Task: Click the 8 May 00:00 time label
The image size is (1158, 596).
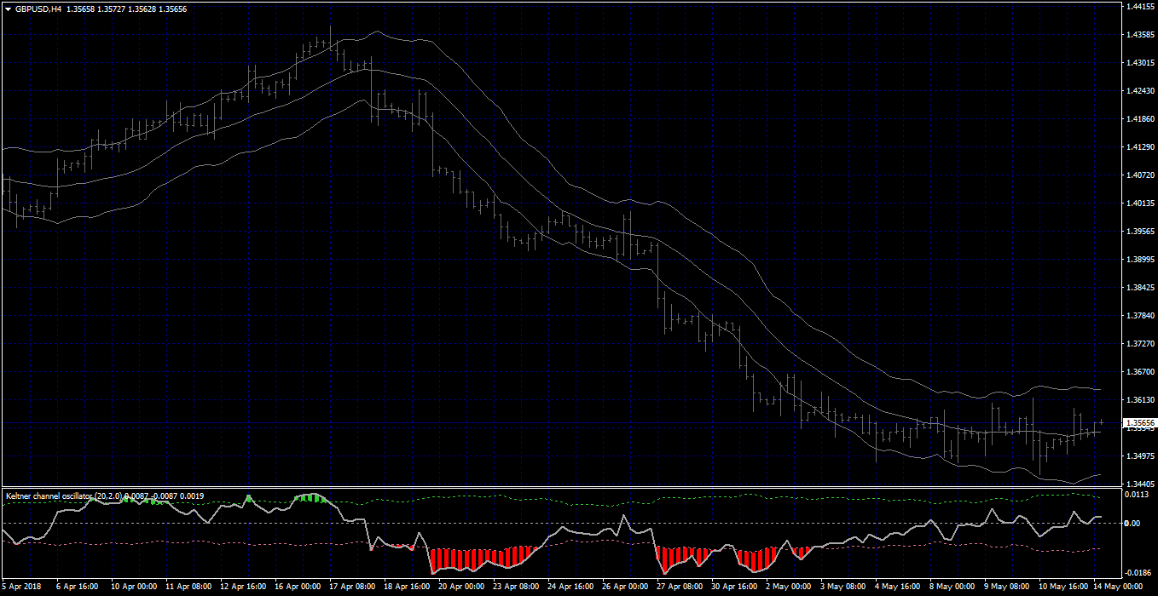Action: tap(952, 587)
